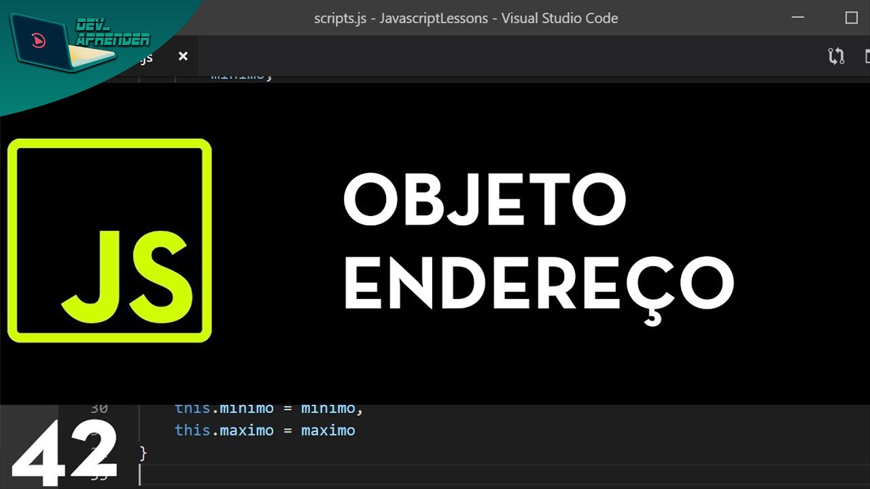Click line number 30 in the gutter

tap(99, 408)
